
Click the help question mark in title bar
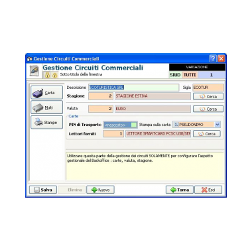coord(213,58)
